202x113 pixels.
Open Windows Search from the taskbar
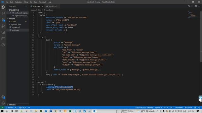pos(7,111)
